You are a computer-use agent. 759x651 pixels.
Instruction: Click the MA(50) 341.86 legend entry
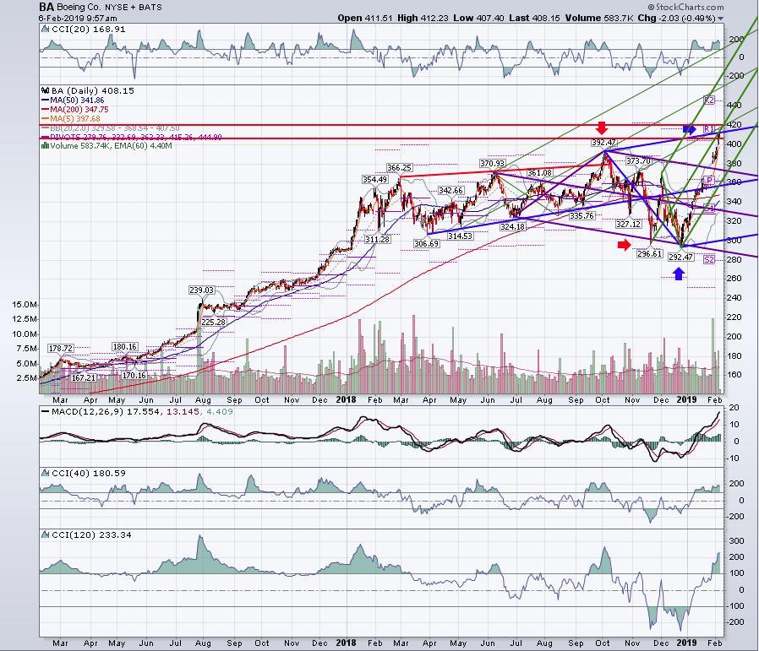73,100
